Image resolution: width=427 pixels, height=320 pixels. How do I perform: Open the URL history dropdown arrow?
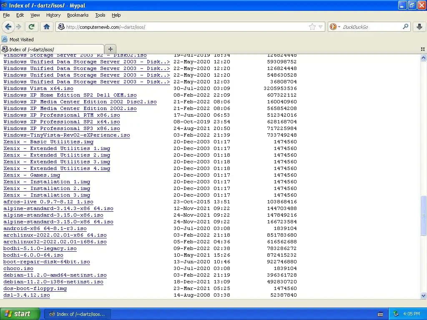[321, 27]
